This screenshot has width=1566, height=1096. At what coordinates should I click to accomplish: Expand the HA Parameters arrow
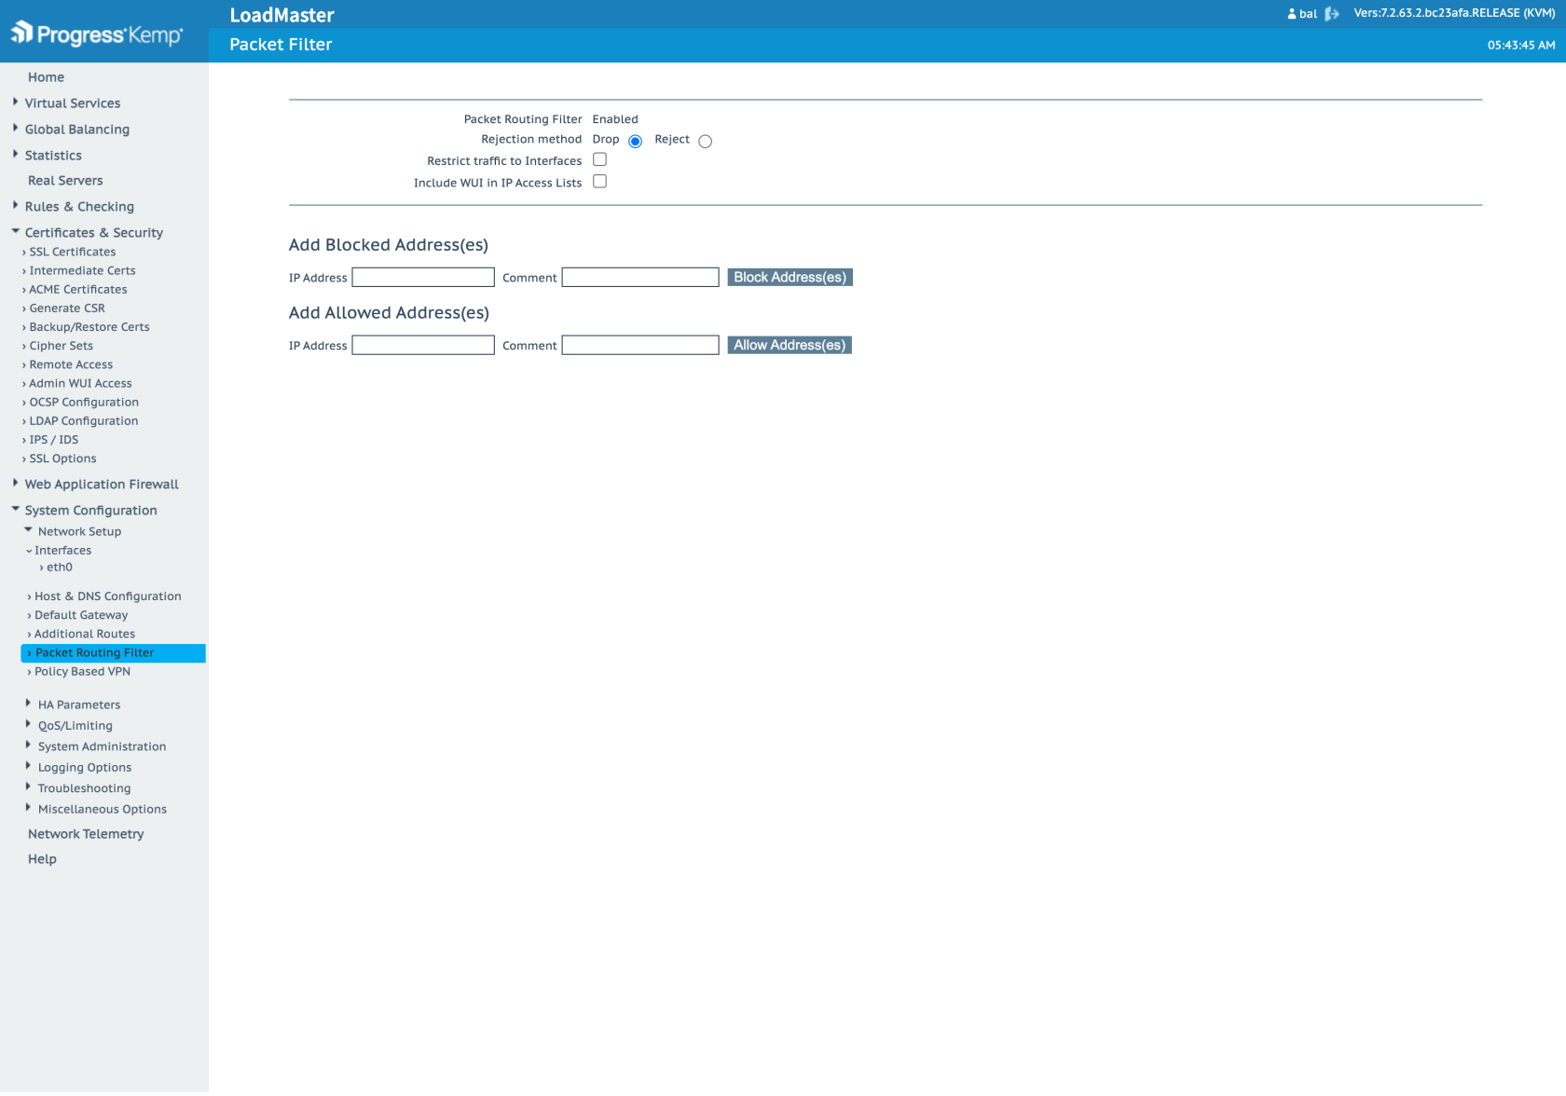(28, 704)
